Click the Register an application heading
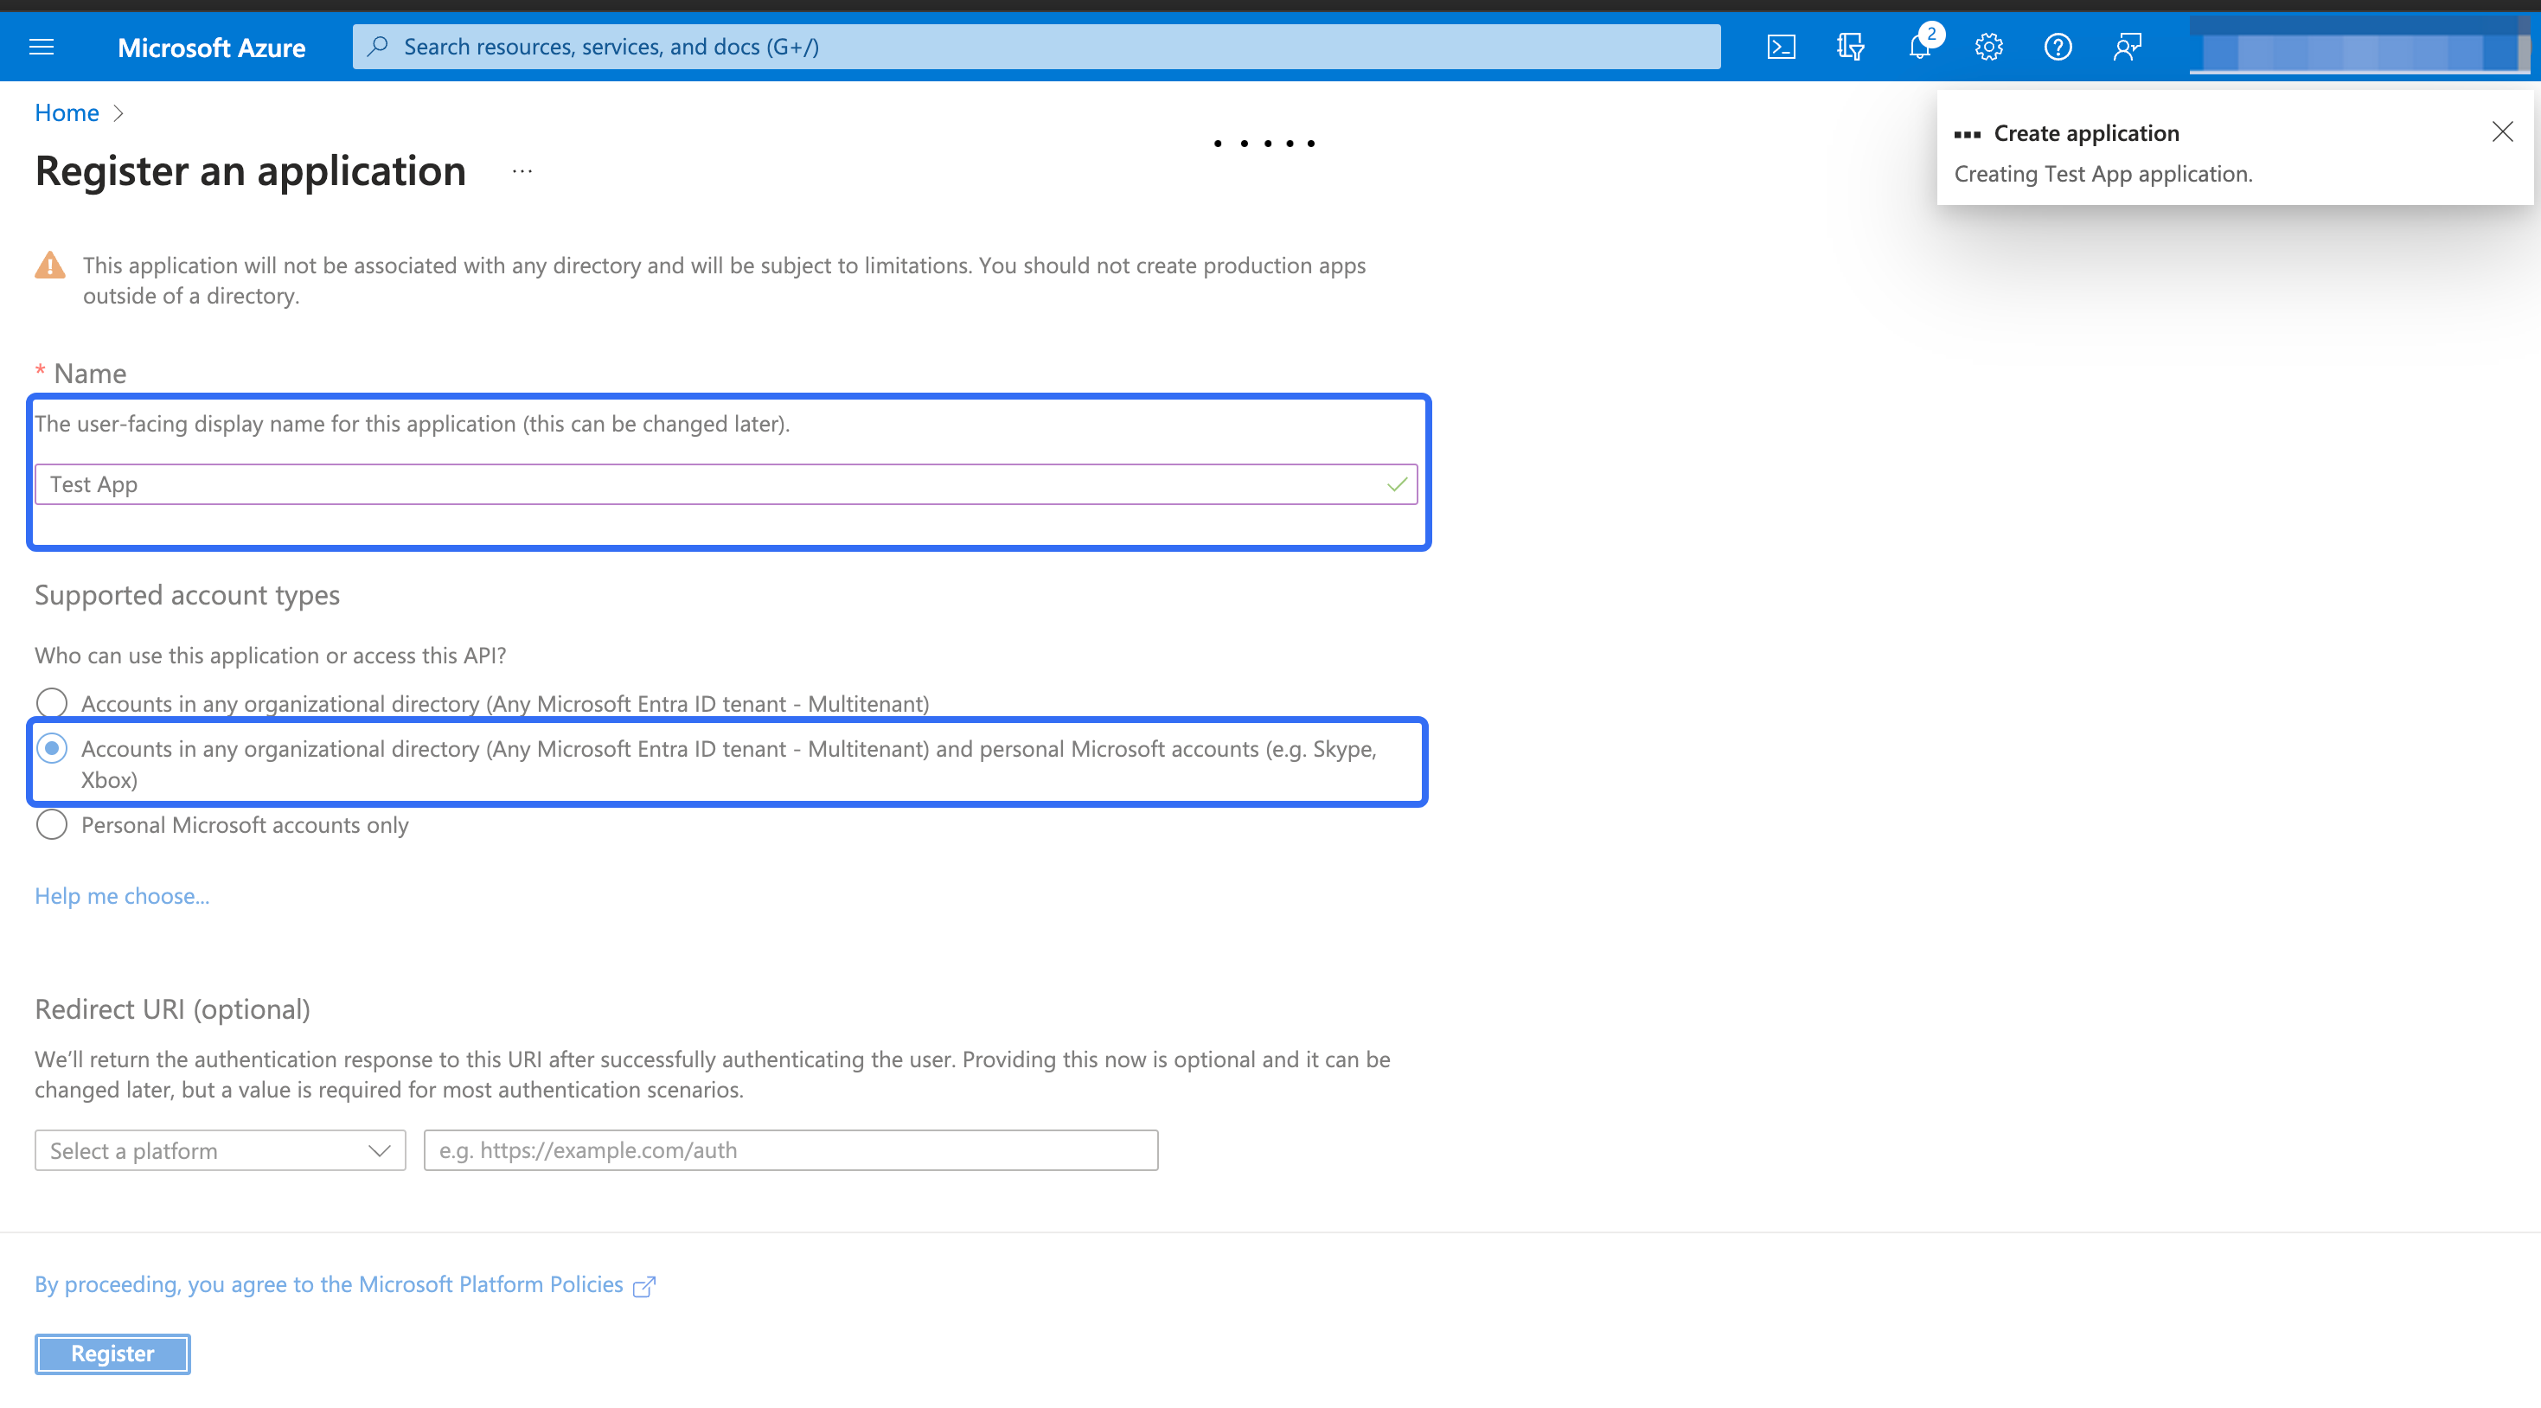 click(251, 172)
